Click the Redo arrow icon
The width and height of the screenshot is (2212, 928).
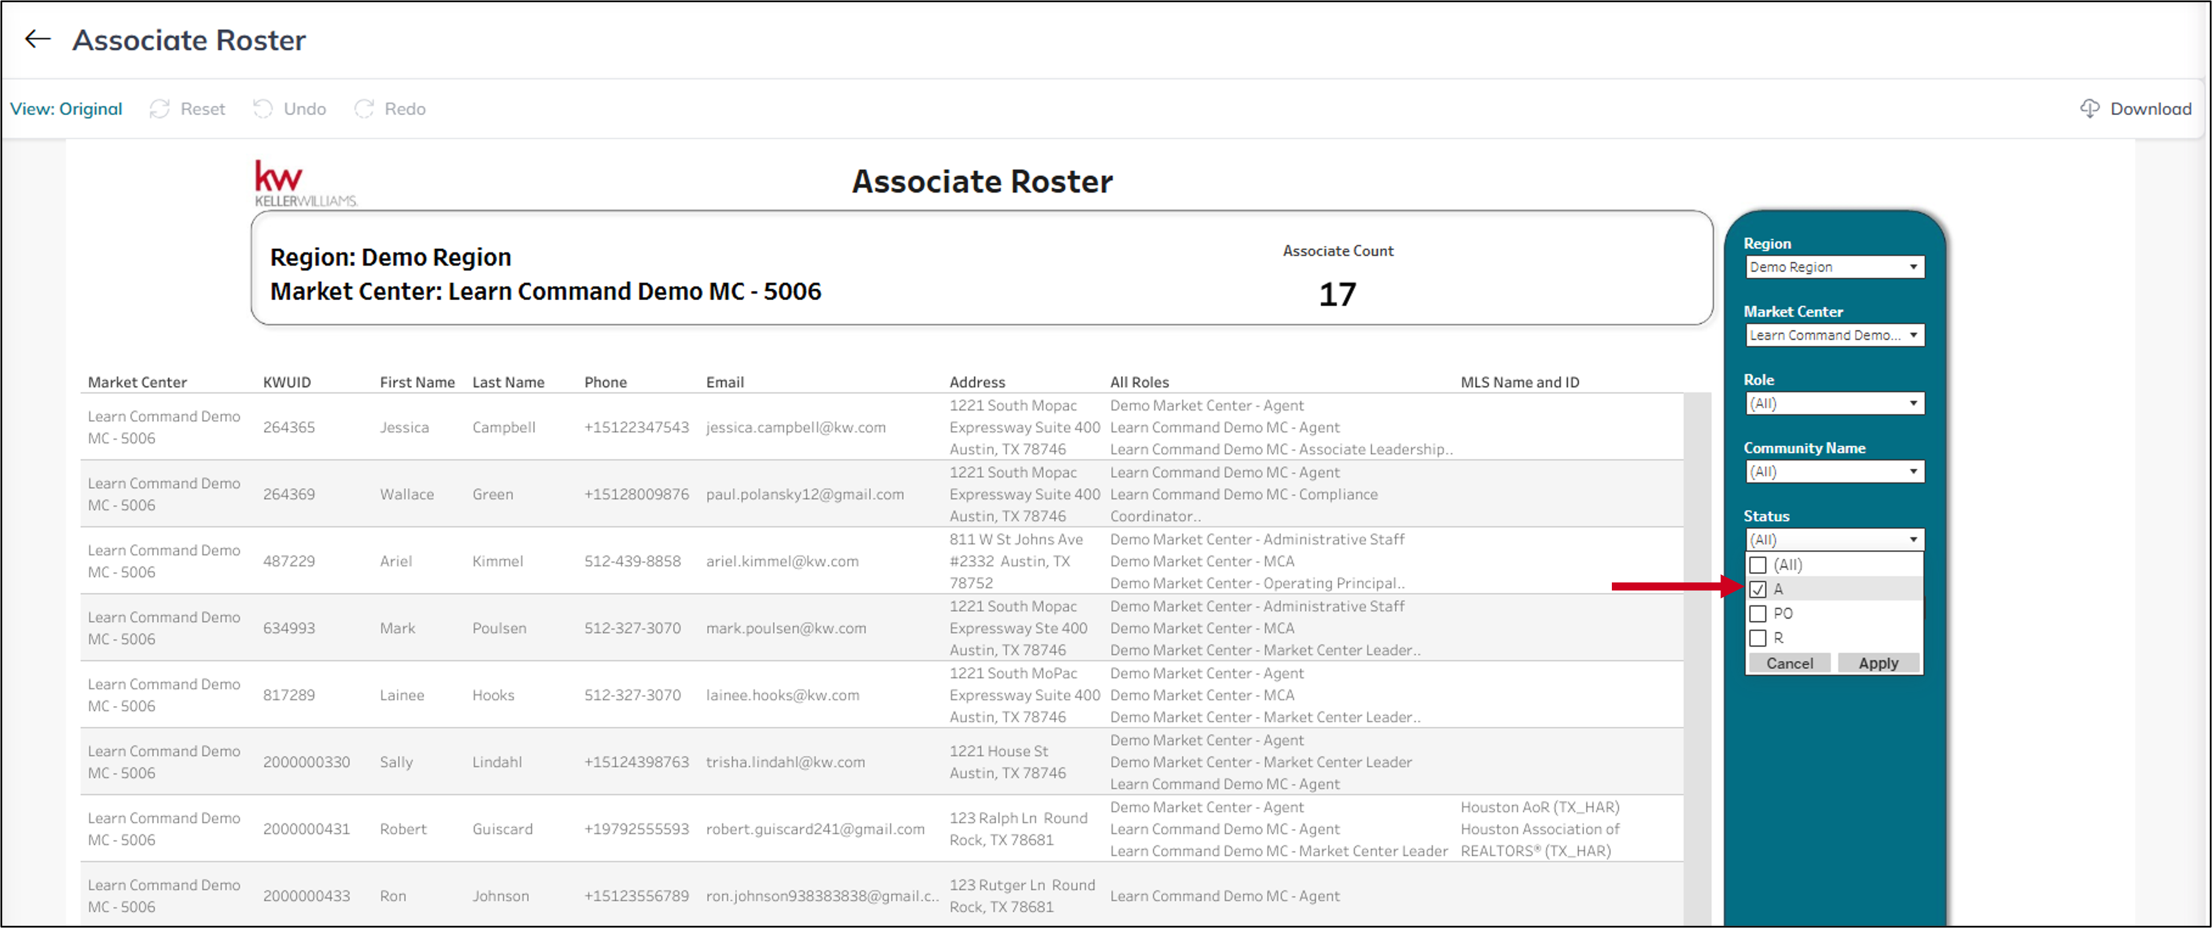pyautogui.click(x=364, y=109)
